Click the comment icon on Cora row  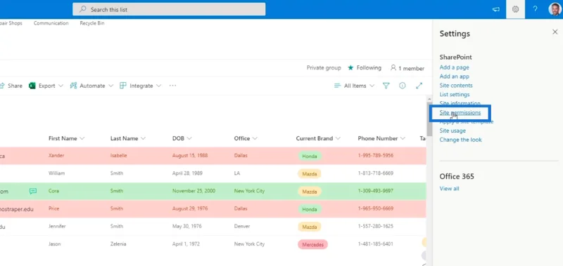tap(33, 191)
